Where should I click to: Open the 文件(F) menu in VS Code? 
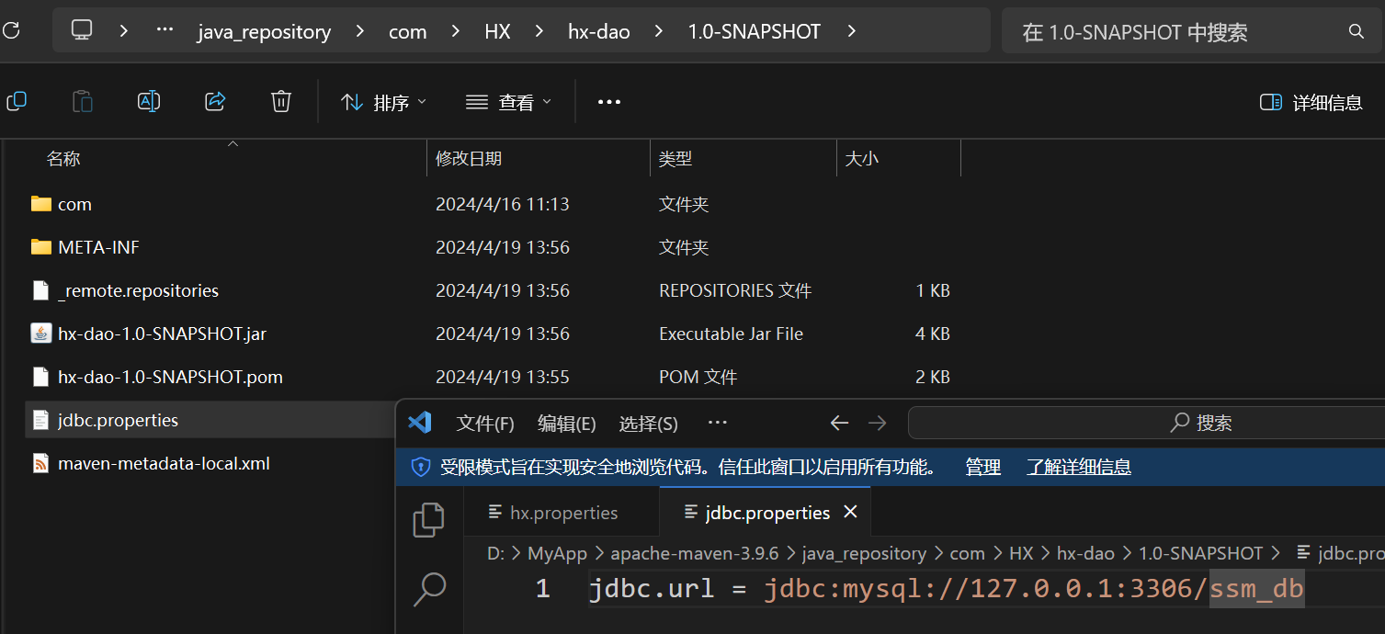(x=485, y=424)
